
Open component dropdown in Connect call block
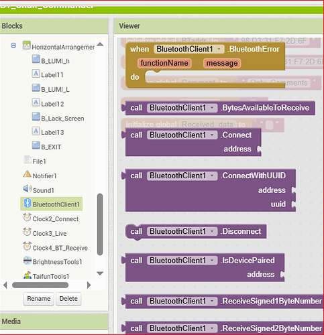[x=212, y=135]
